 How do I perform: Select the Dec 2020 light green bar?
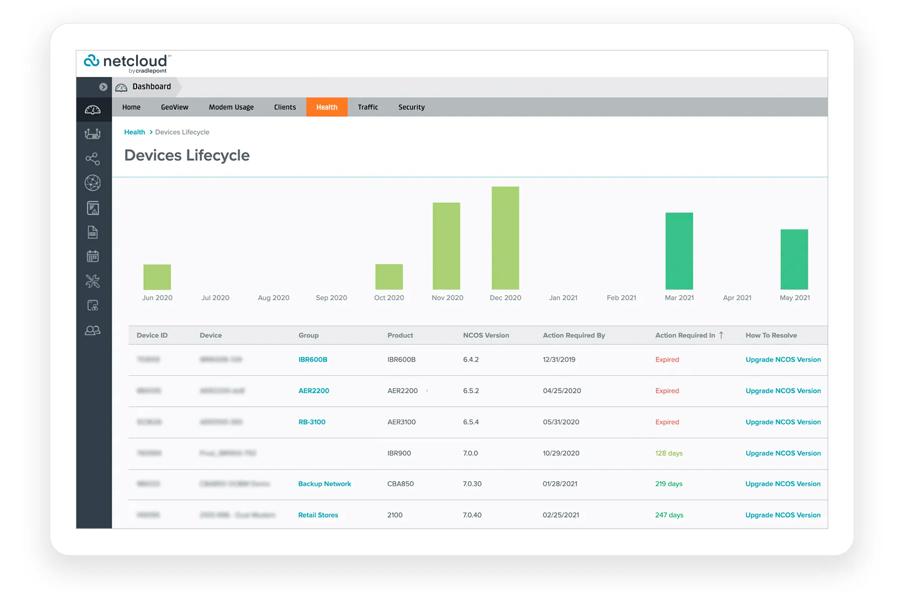point(505,238)
